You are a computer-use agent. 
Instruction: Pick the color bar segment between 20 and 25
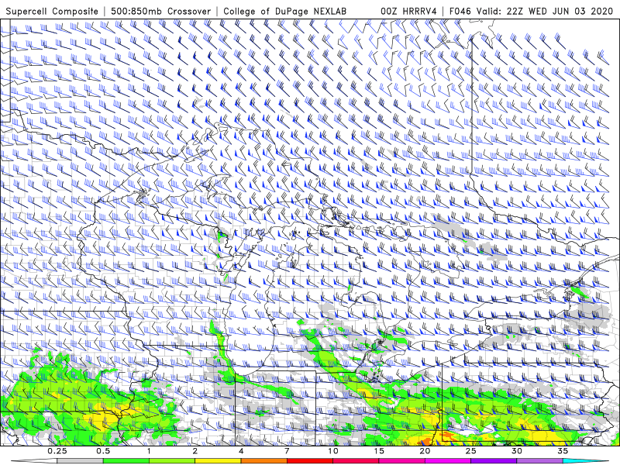pos(448,461)
